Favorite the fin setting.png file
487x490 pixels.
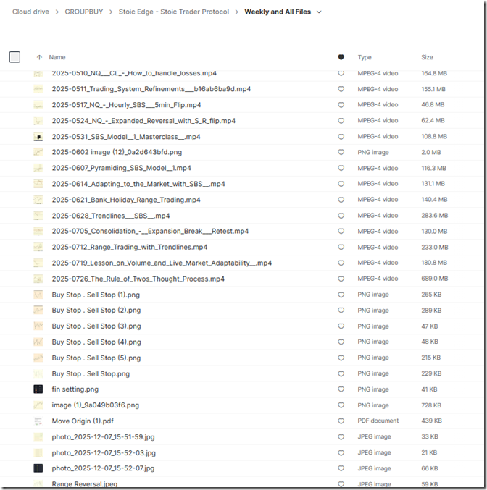pyautogui.click(x=341, y=389)
